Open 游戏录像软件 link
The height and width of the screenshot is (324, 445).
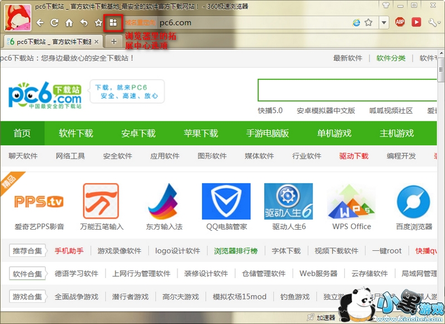pos(120,251)
